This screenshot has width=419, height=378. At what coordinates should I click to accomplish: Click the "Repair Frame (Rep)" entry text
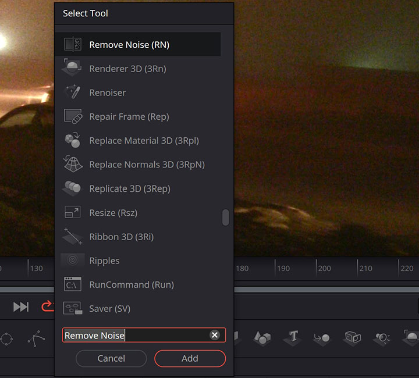point(129,117)
